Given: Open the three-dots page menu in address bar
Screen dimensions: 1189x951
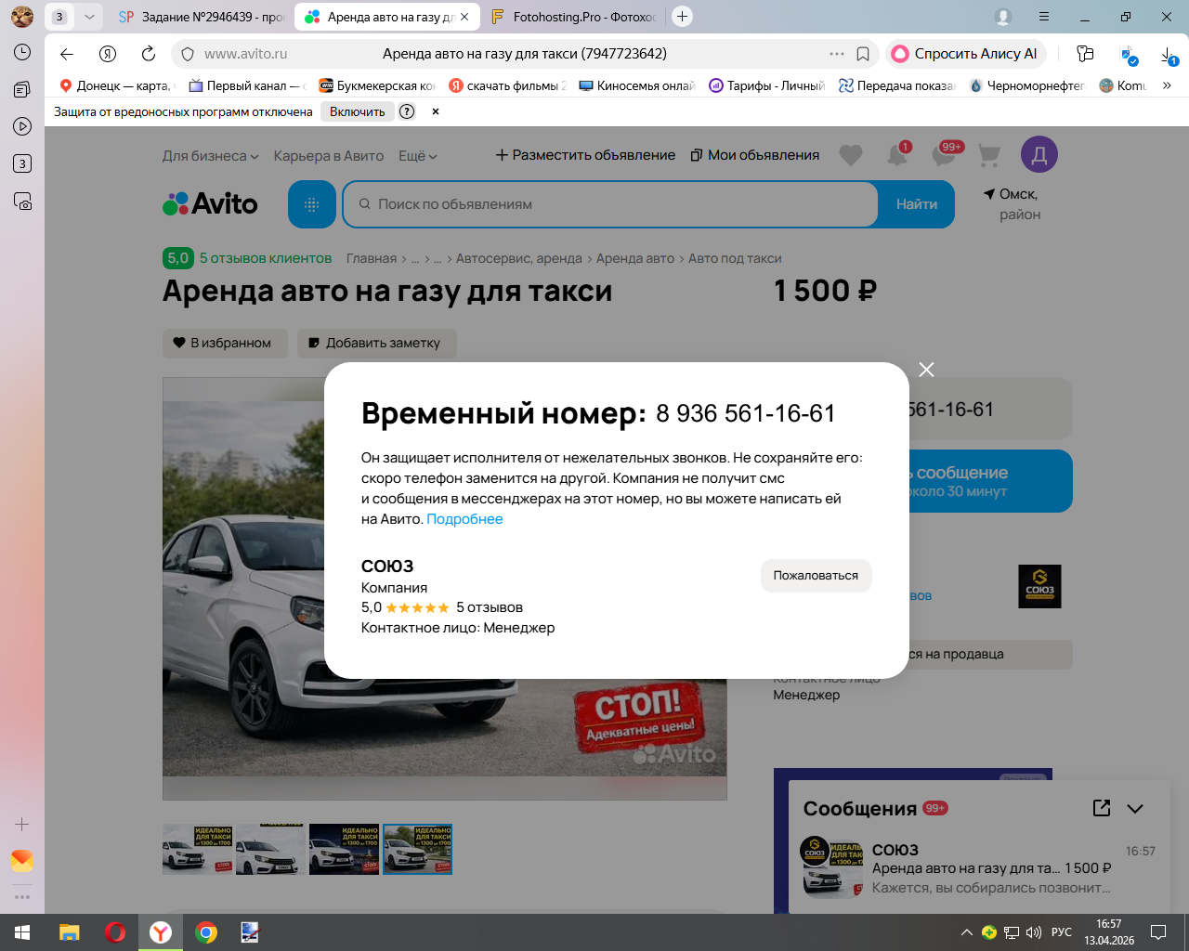Looking at the screenshot, I should pos(837,54).
